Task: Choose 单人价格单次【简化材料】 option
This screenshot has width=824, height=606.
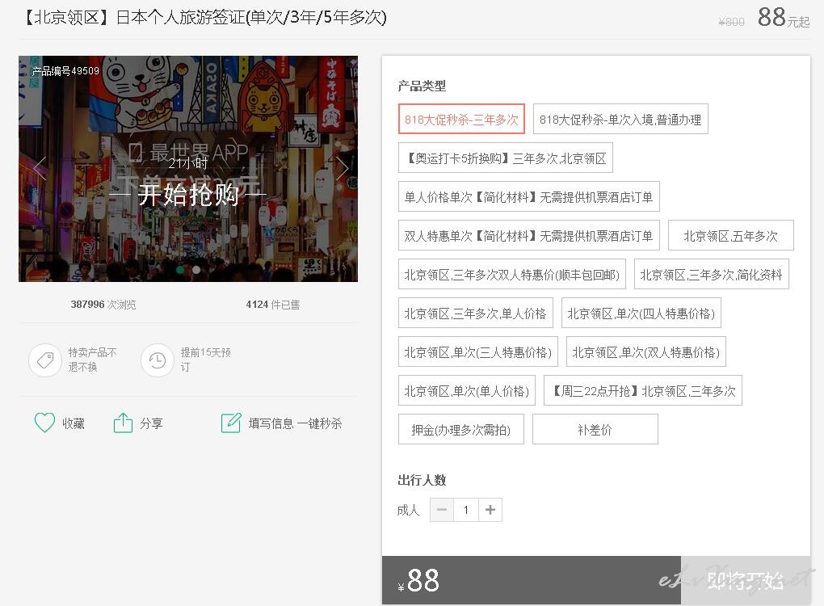Action: pyautogui.click(x=528, y=197)
